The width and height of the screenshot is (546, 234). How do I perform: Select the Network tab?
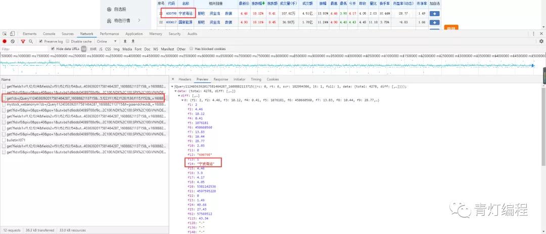[87, 34]
